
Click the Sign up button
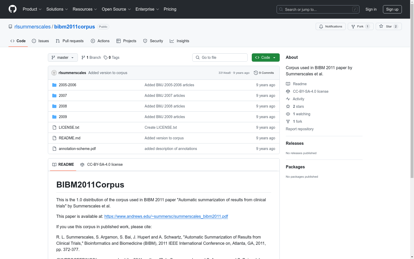[x=392, y=9]
